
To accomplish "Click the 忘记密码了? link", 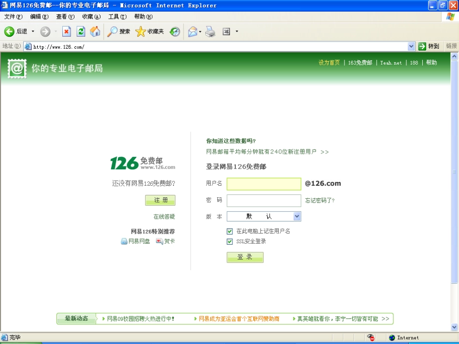I will coord(320,201).
